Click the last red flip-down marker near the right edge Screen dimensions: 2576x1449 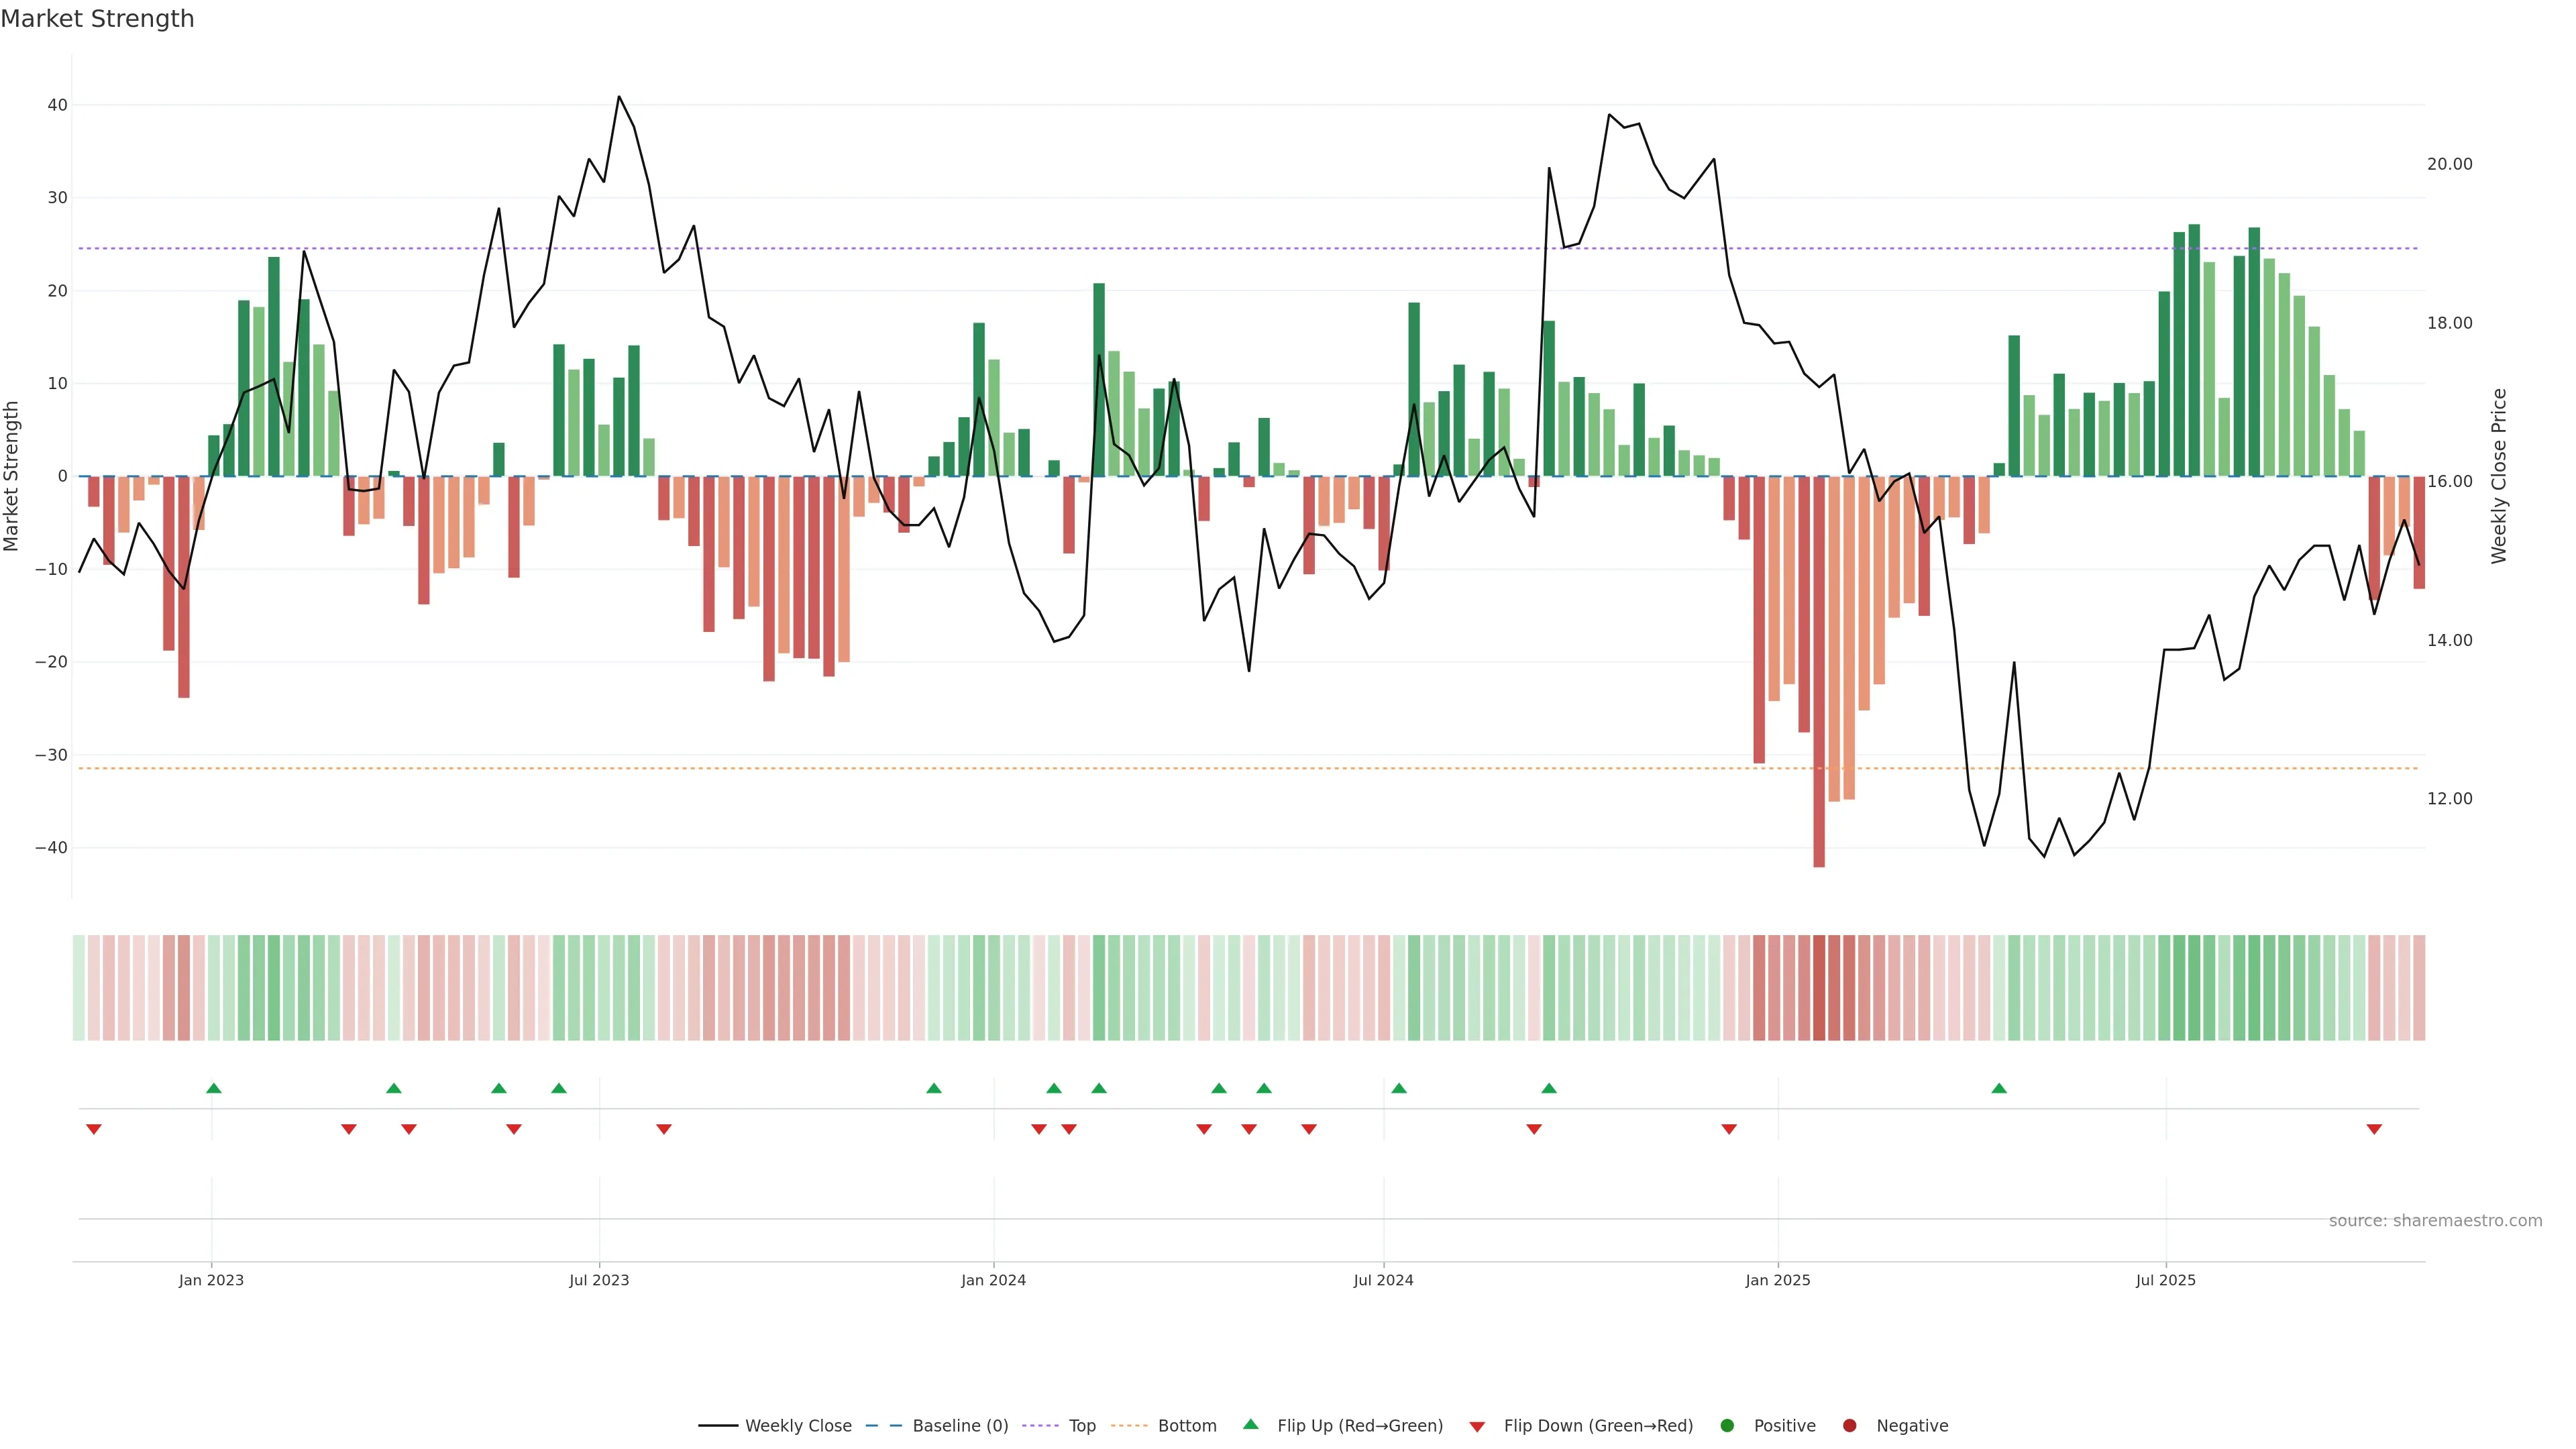point(2374,1129)
